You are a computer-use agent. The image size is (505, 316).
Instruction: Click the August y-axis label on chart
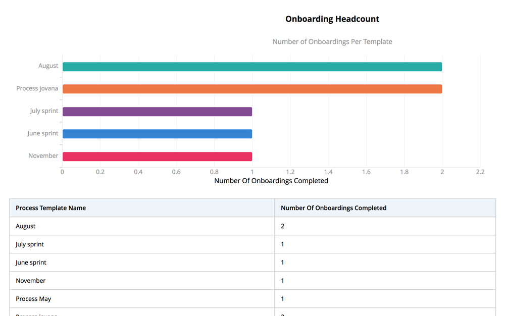(48, 66)
